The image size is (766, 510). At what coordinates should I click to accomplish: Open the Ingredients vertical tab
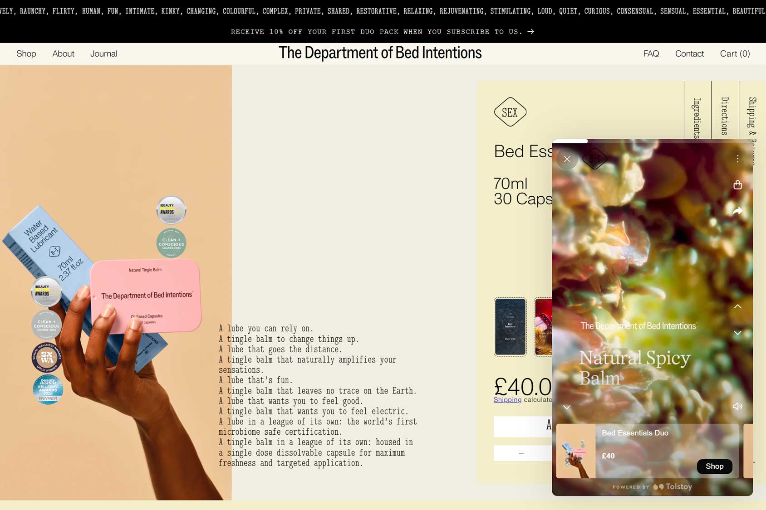(x=697, y=117)
